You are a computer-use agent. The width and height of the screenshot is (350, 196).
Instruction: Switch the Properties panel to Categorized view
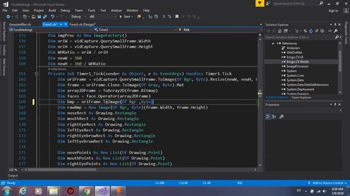pos(268,117)
